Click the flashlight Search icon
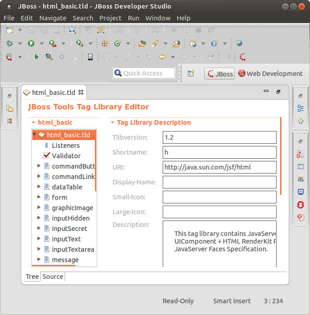Screen dimensions: 310x315 pyautogui.click(x=155, y=43)
